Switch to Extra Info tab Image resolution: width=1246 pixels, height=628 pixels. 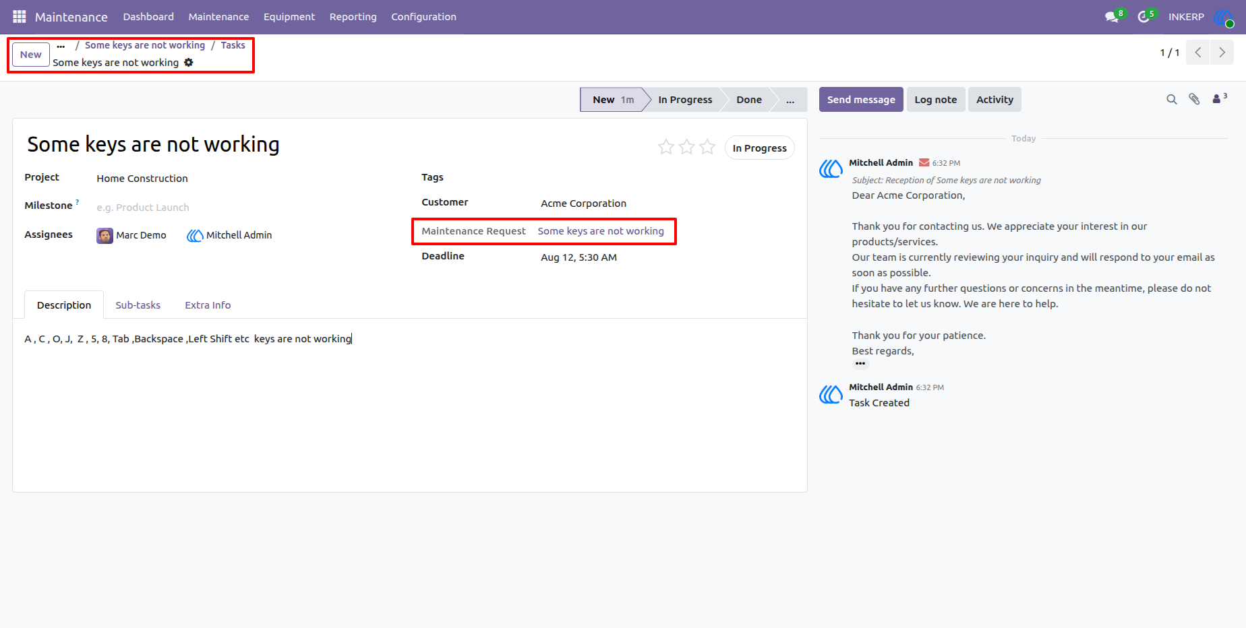208,305
